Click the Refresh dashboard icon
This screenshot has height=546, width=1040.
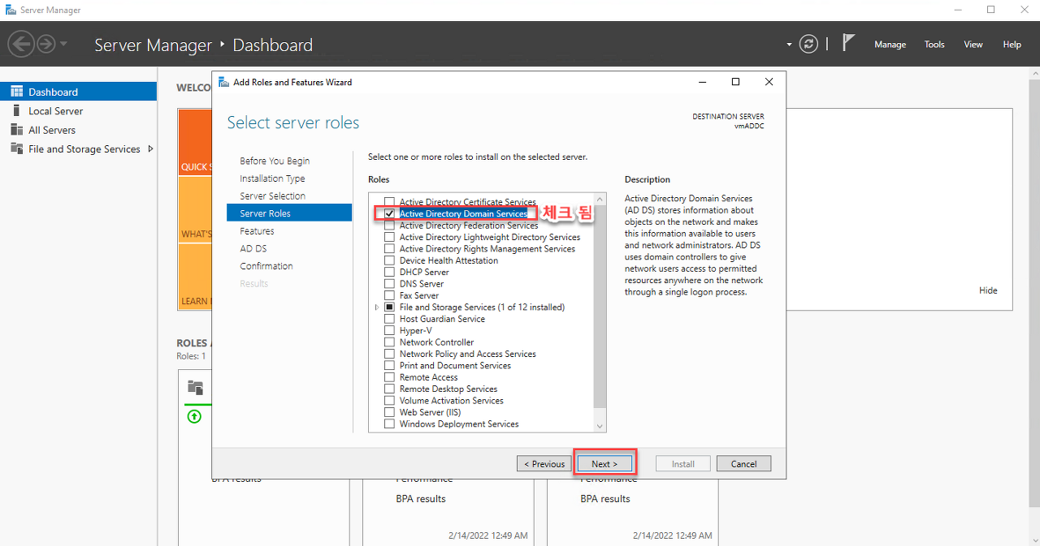[x=808, y=44]
